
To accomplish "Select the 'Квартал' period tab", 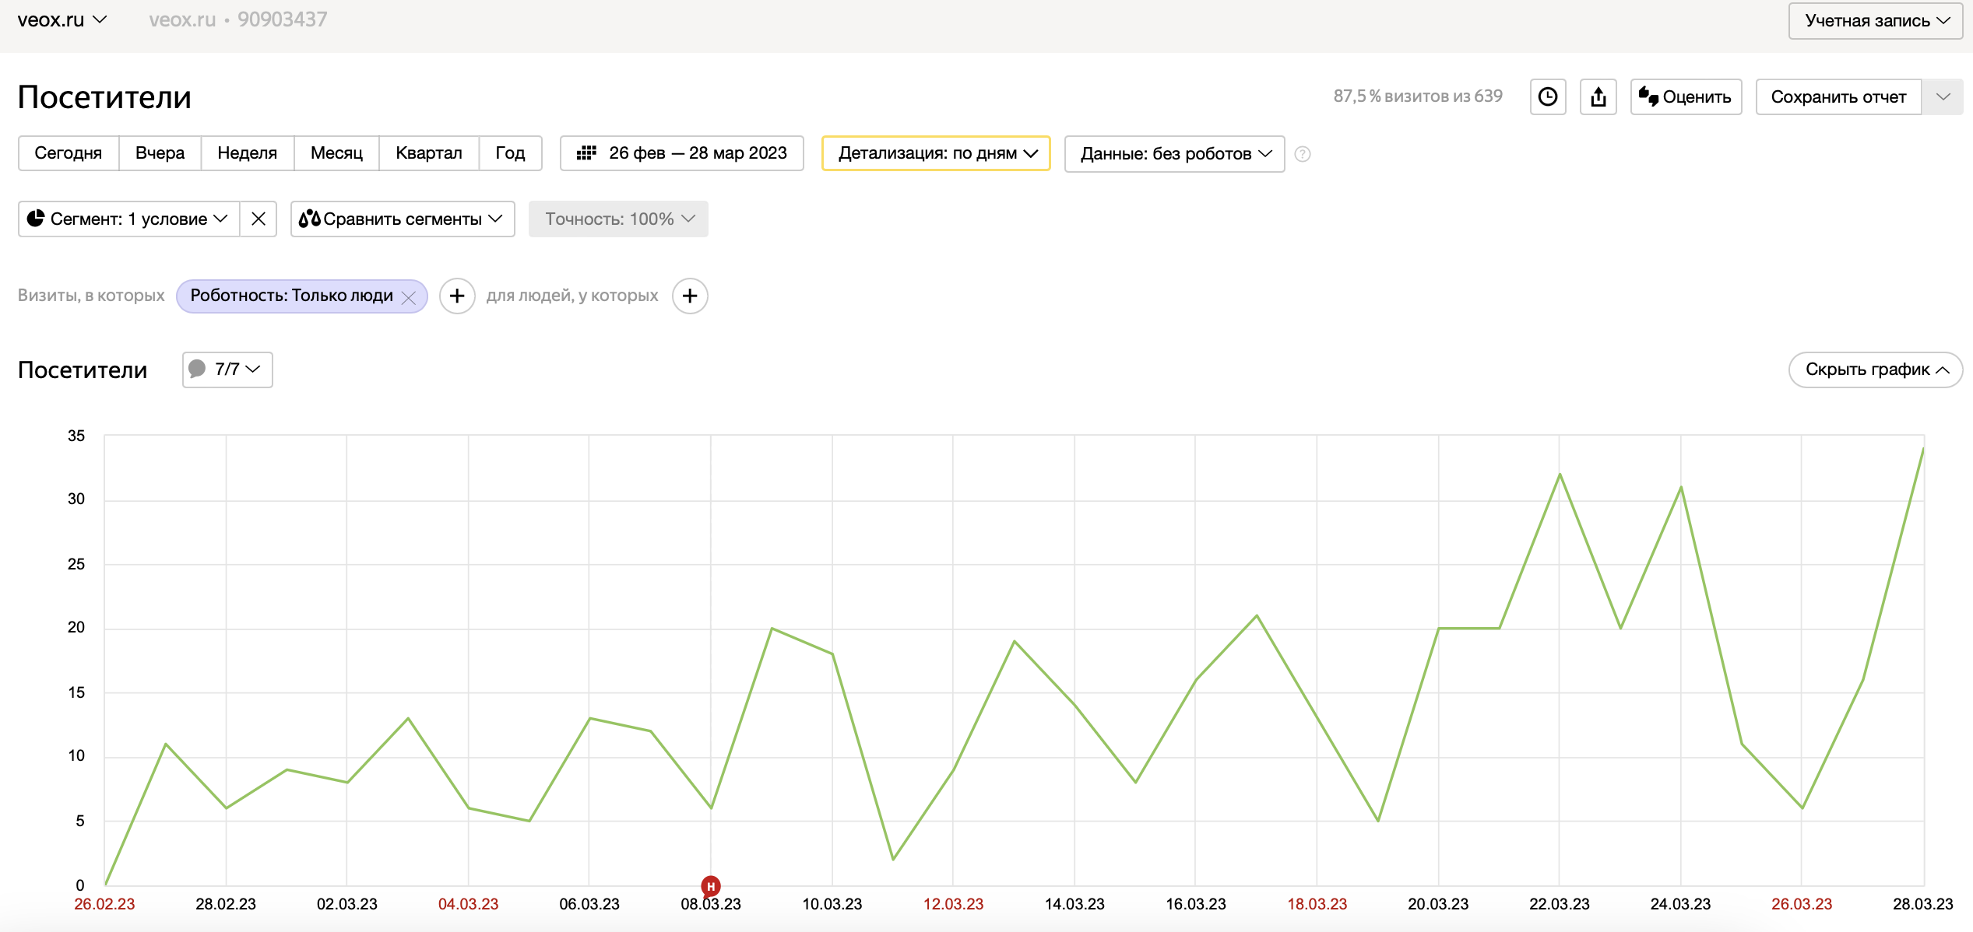I will [x=428, y=152].
